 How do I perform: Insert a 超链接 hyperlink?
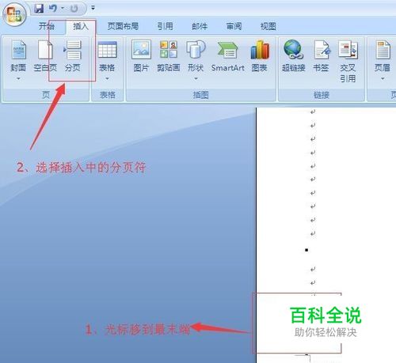tap(293, 56)
